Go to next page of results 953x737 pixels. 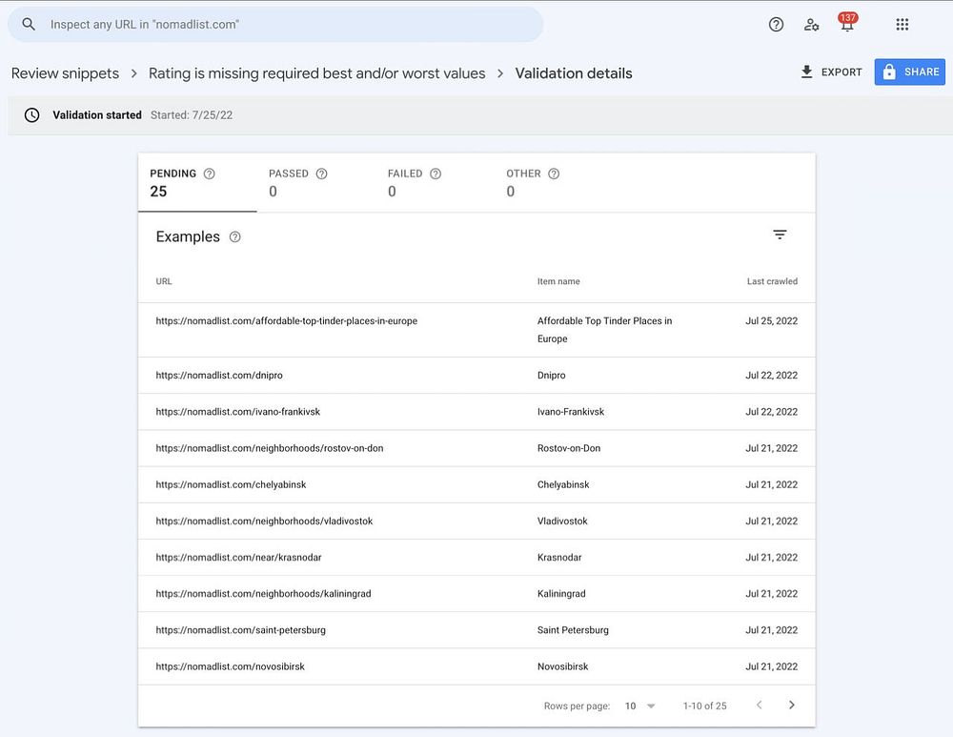point(791,706)
